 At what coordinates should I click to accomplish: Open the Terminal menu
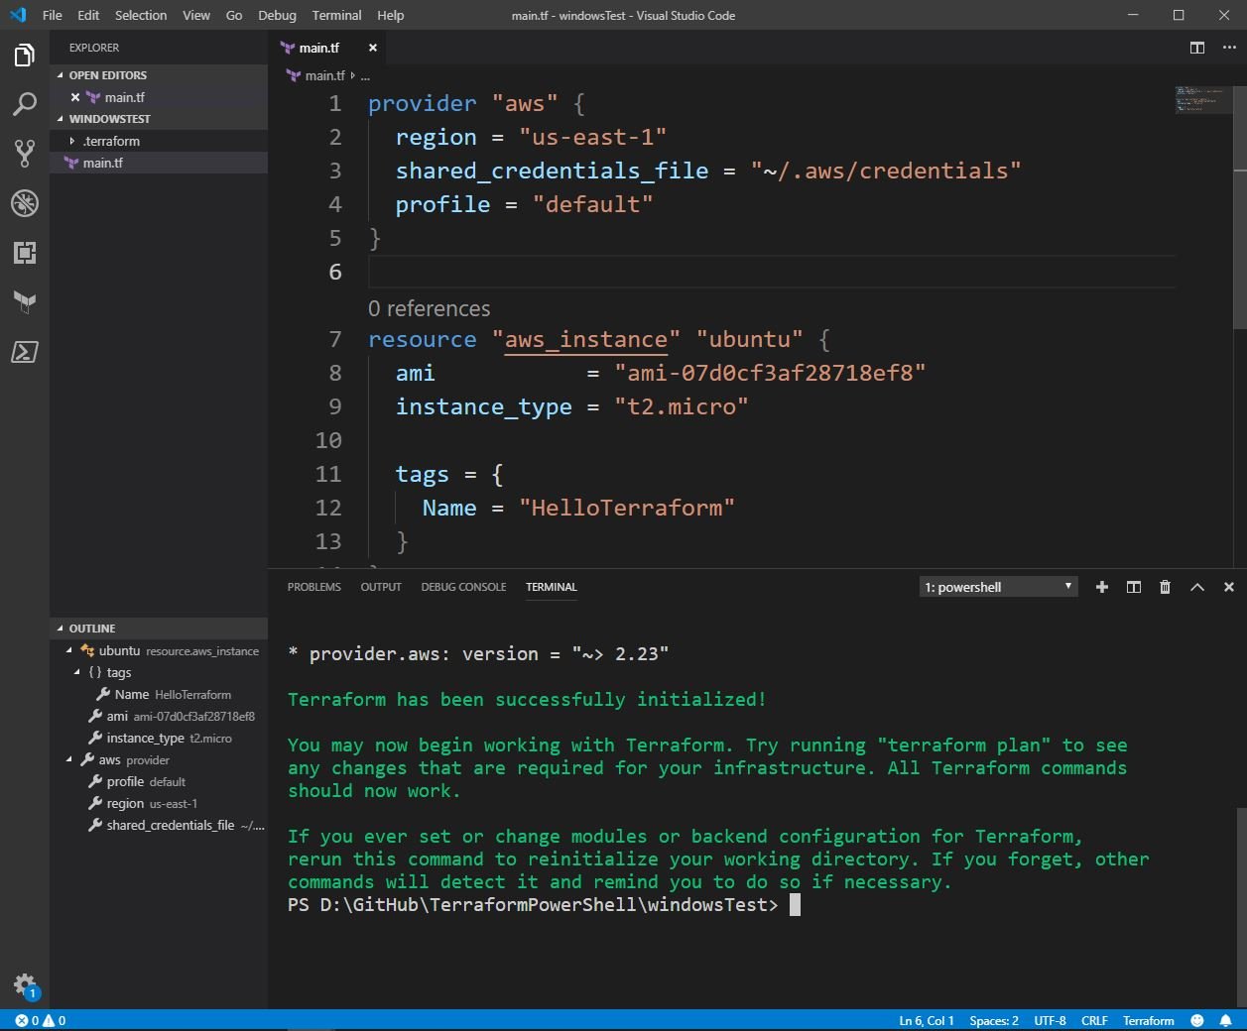(x=336, y=15)
